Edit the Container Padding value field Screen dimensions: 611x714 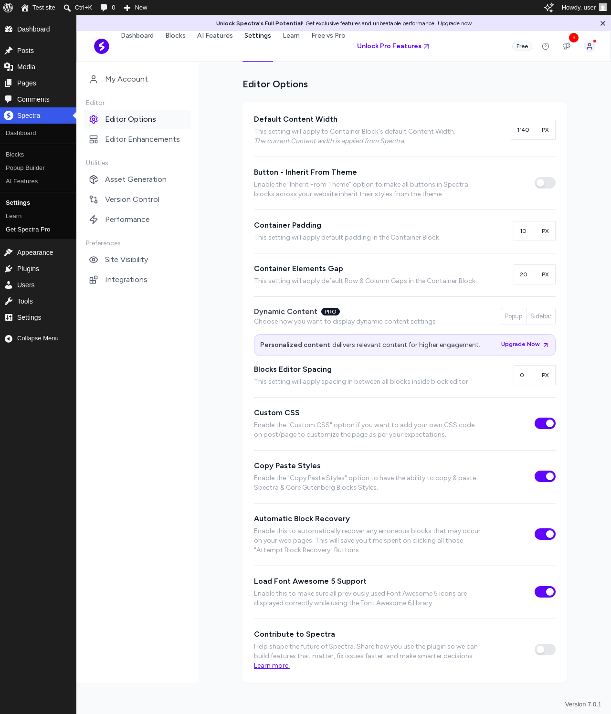(525, 231)
